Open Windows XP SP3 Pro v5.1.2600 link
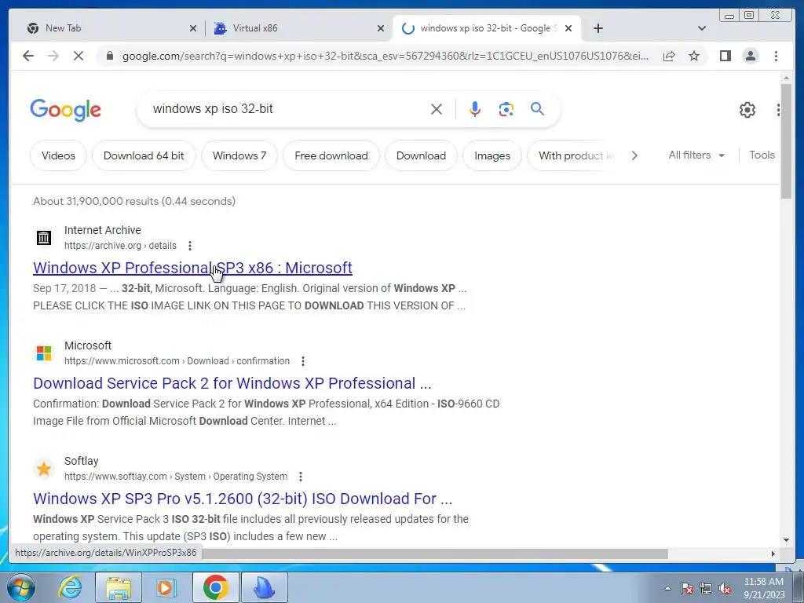 pos(243,499)
